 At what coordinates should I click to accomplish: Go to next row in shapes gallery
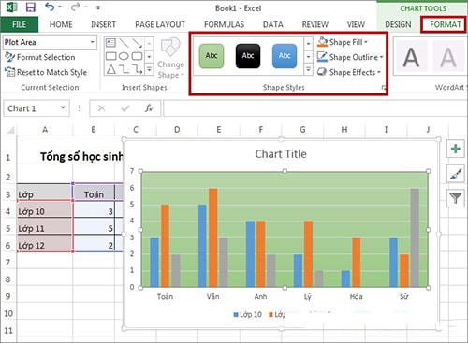click(x=149, y=56)
